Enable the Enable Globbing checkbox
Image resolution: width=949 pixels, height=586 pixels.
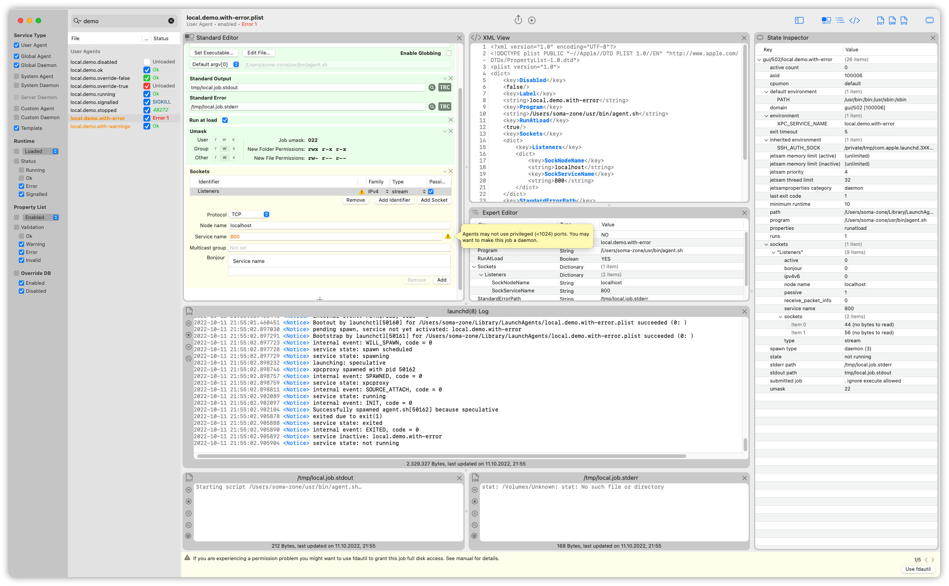pyautogui.click(x=449, y=53)
